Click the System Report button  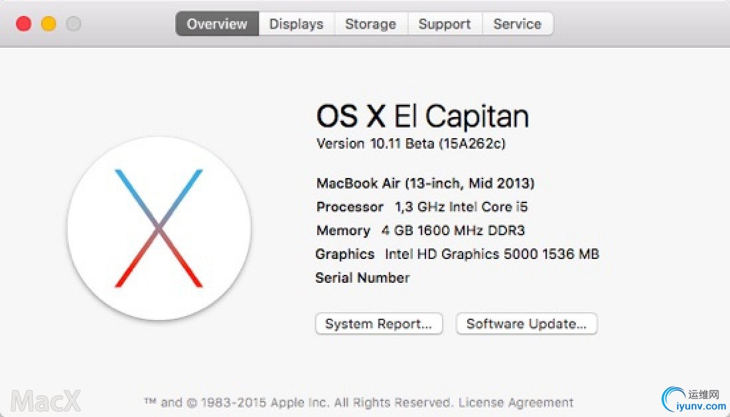(378, 324)
